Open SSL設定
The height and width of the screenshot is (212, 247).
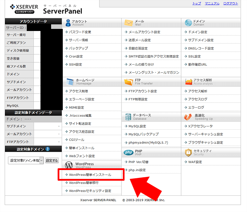[x=195, y=56]
